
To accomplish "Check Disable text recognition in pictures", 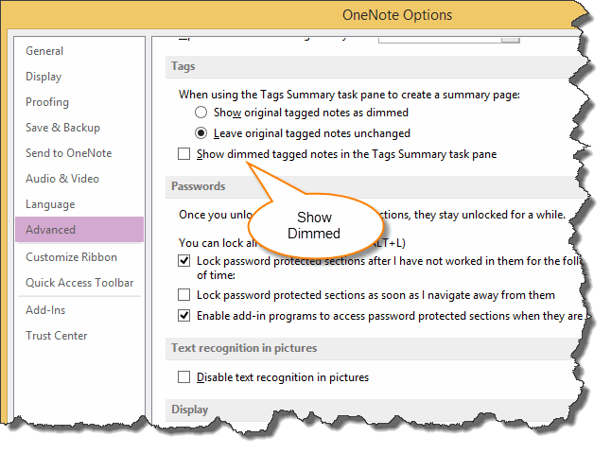I will 183,376.
